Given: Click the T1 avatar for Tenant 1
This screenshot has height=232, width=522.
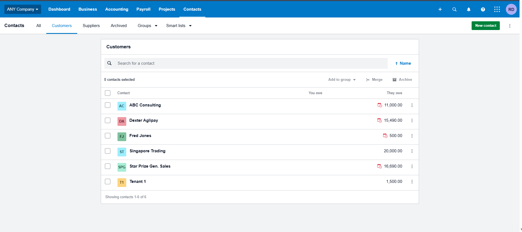Looking at the screenshot, I should point(122,183).
